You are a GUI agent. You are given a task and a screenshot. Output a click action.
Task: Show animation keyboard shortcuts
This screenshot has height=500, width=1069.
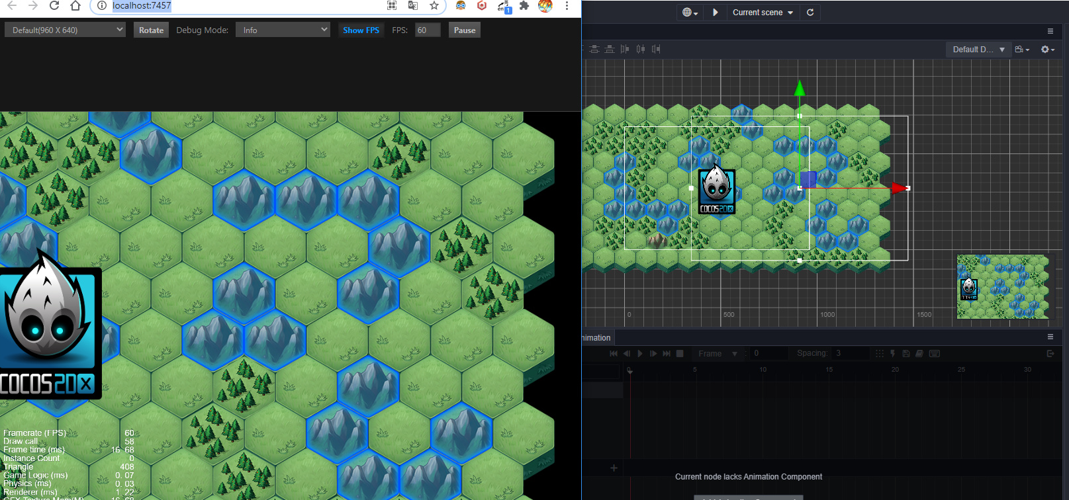[935, 354]
